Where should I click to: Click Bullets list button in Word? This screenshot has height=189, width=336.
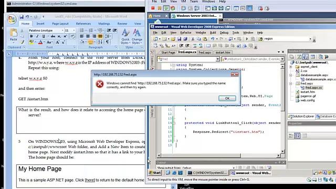[x=82, y=30]
